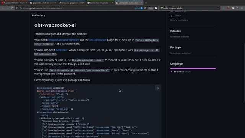The image size is (245, 138).
Task: Go back to the previous page
Action: (x=3, y=8)
